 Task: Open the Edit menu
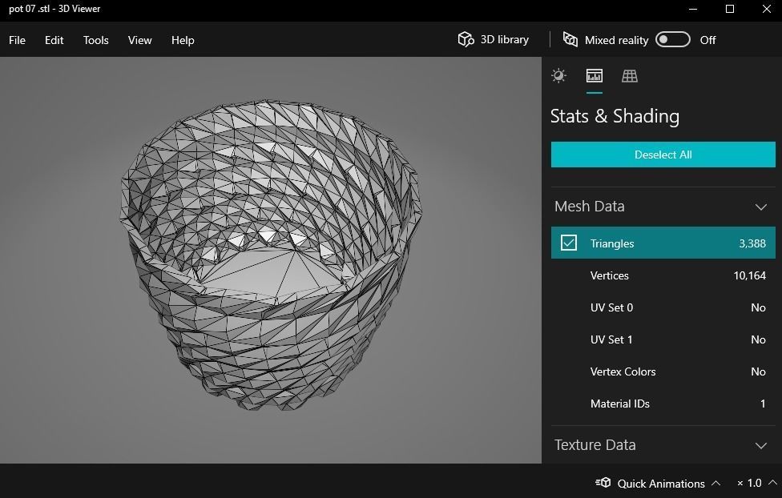point(54,40)
